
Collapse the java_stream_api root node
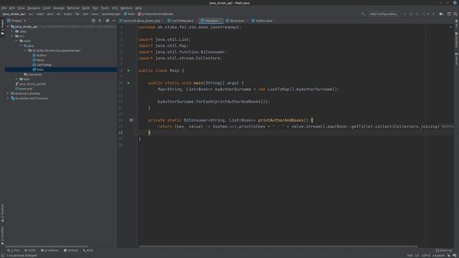click(x=8, y=27)
